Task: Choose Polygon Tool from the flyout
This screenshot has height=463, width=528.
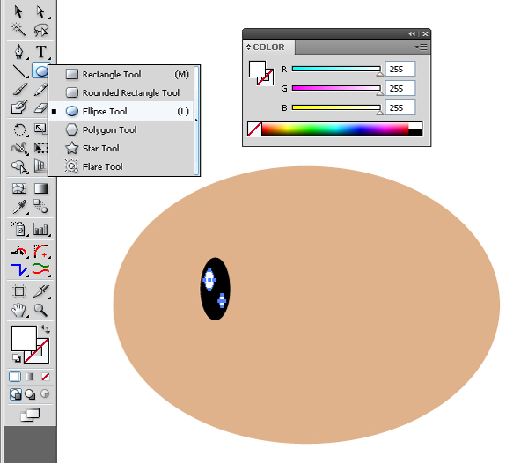Action: click(x=121, y=129)
